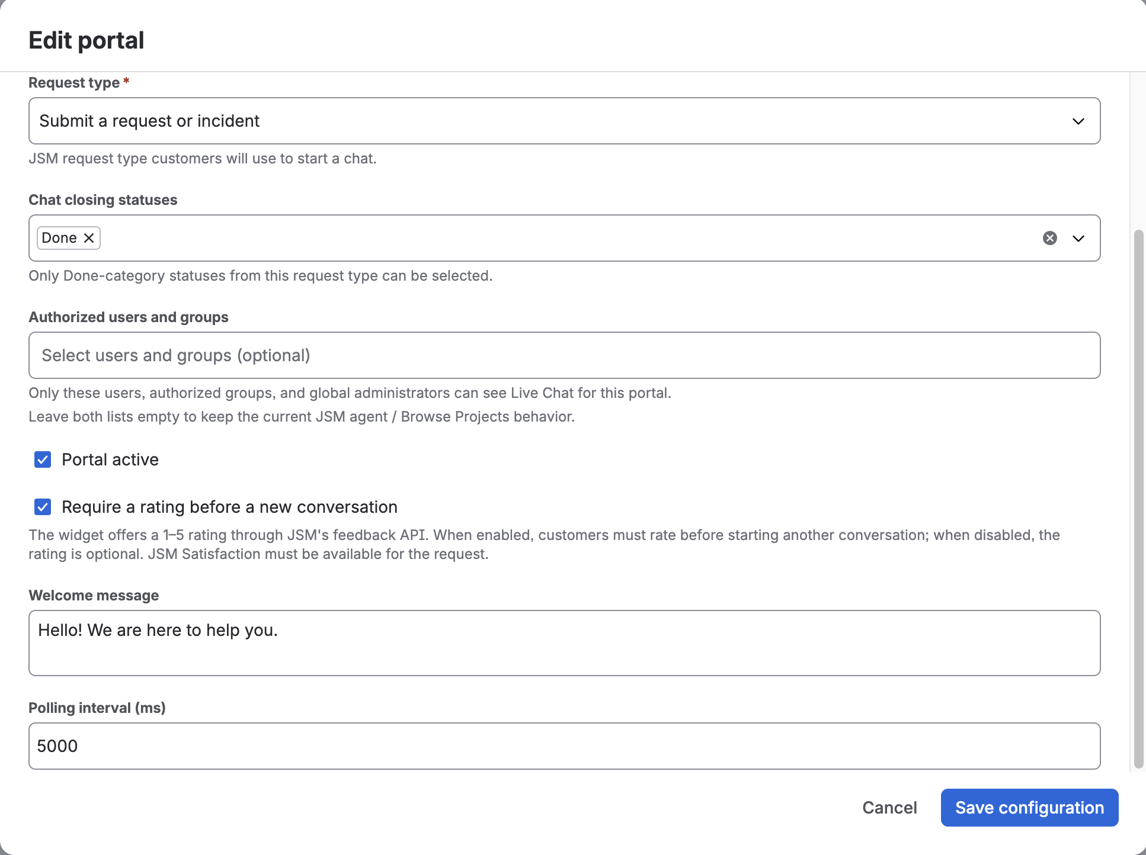The width and height of the screenshot is (1146, 855).
Task: Click the Edit portal heading
Action: (x=87, y=40)
